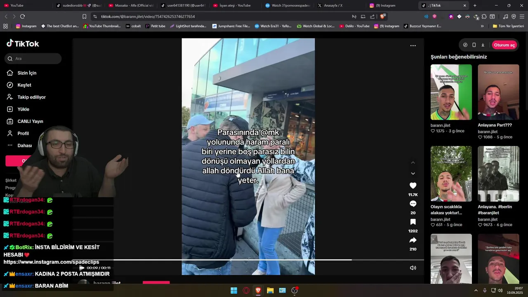
Task: Open Delilo - YouTube bookmark
Action: coord(354,26)
